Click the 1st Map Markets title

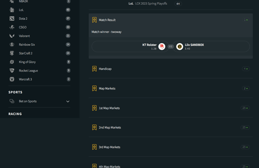(x=109, y=108)
